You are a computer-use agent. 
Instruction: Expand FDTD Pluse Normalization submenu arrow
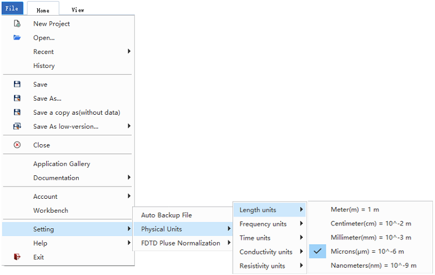[x=229, y=243]
